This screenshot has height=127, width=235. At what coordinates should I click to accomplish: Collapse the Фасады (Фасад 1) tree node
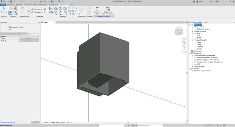(x=192, y=40)
